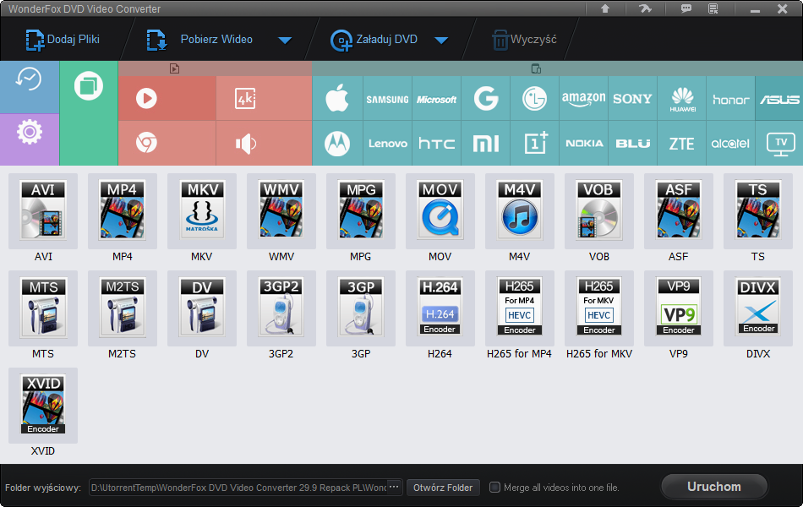Viewport: 803px width, 507px height.
Task: Browse output folder with ellipsis button
Action: pos(395,488)
